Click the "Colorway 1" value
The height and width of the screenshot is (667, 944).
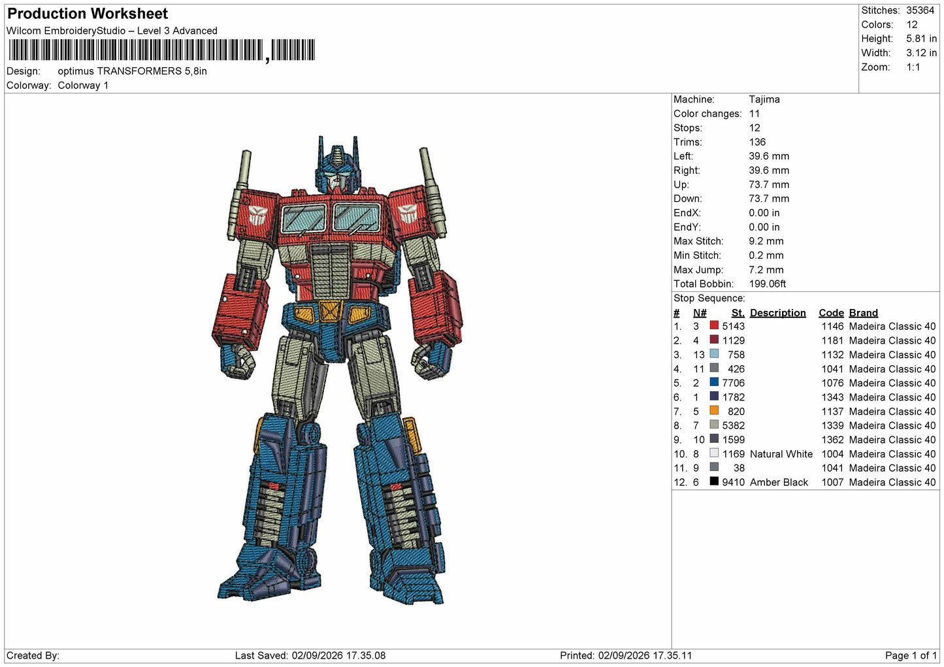(x=83, y=86)
